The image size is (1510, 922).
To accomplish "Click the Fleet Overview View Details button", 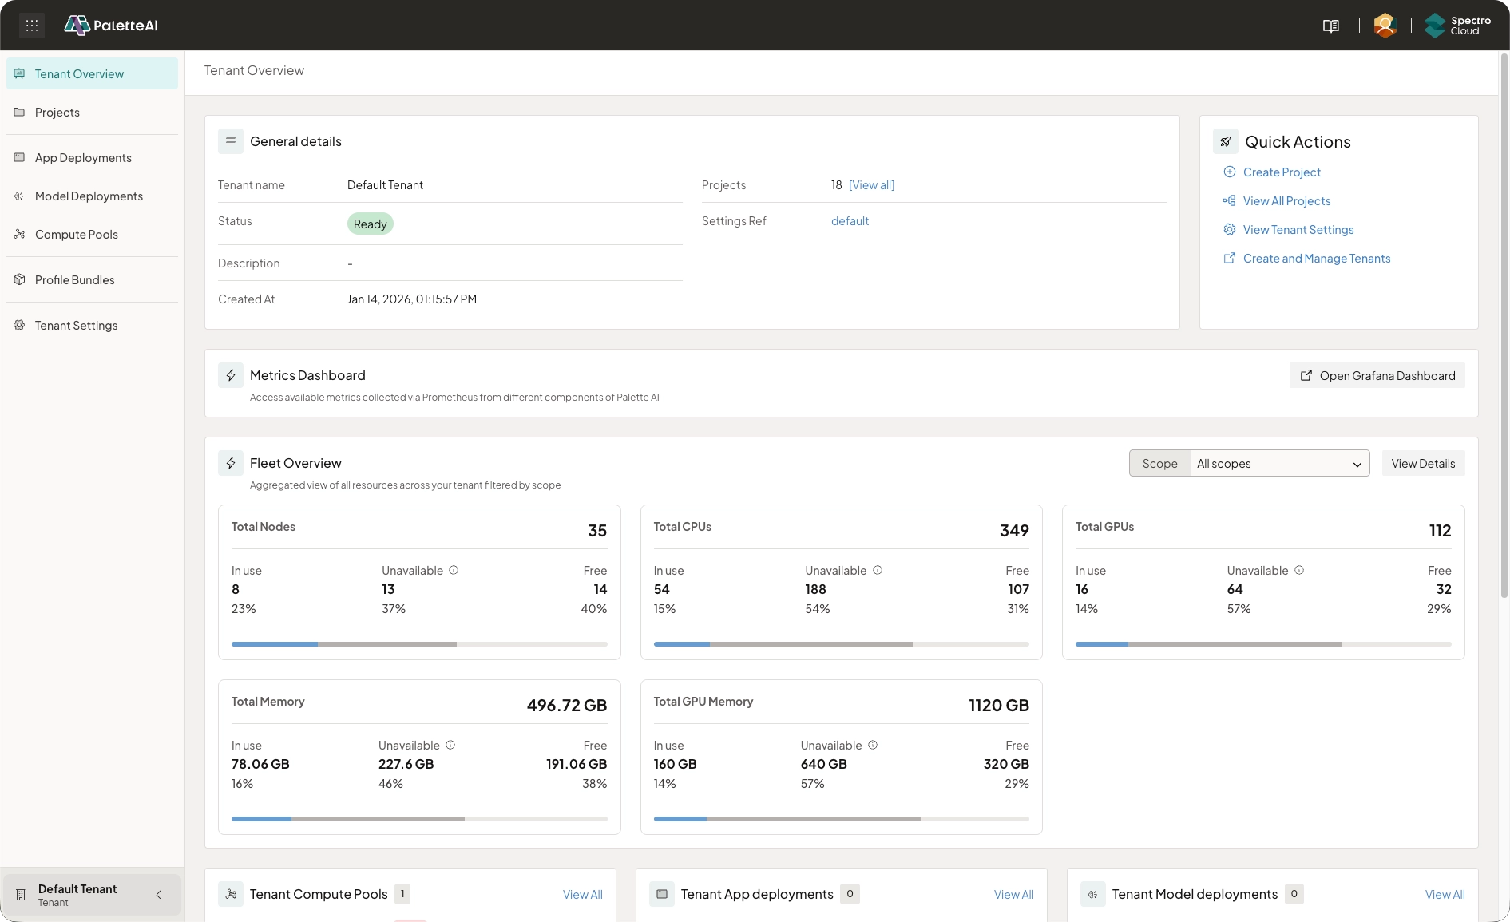I will (1423, 463).
